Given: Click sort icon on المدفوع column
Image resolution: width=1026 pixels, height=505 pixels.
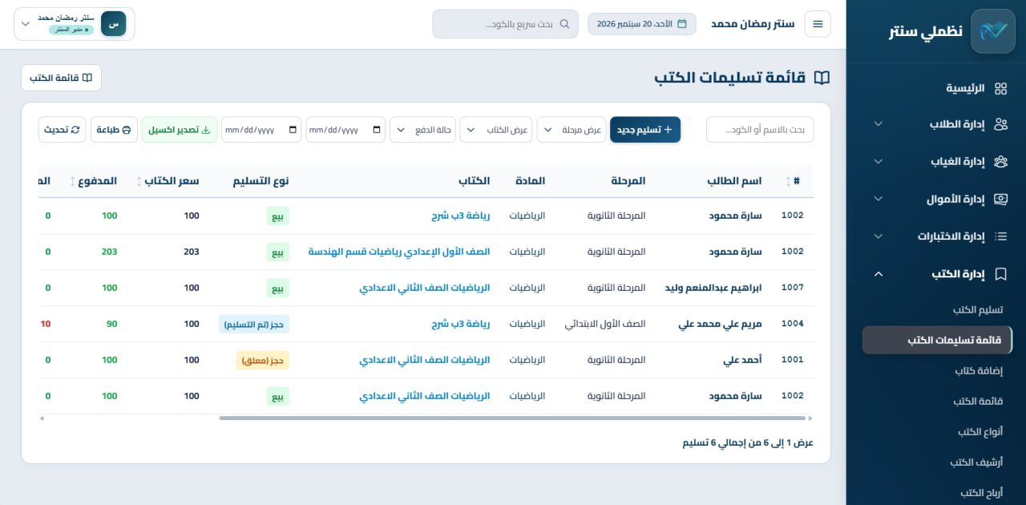Looking at the screenshot, I should pos(74,181).
